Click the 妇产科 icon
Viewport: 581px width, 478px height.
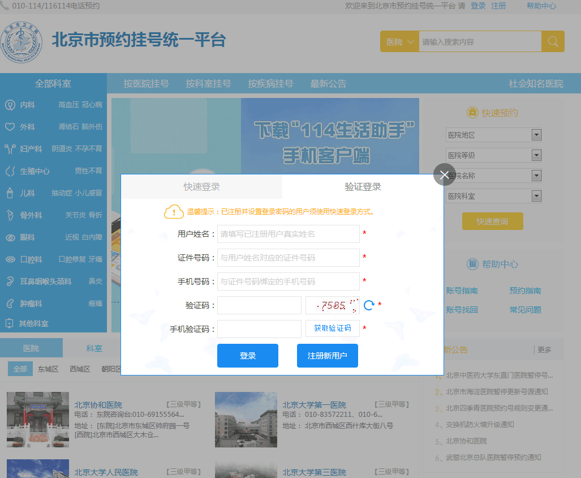(x=10, y=149)
